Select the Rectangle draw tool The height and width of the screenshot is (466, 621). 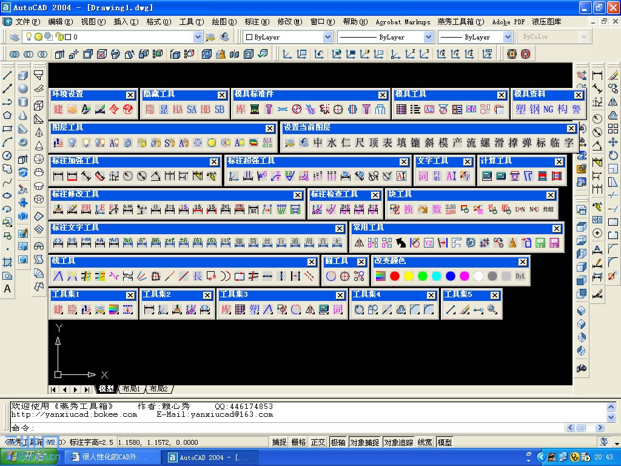(x=7, y=129)
